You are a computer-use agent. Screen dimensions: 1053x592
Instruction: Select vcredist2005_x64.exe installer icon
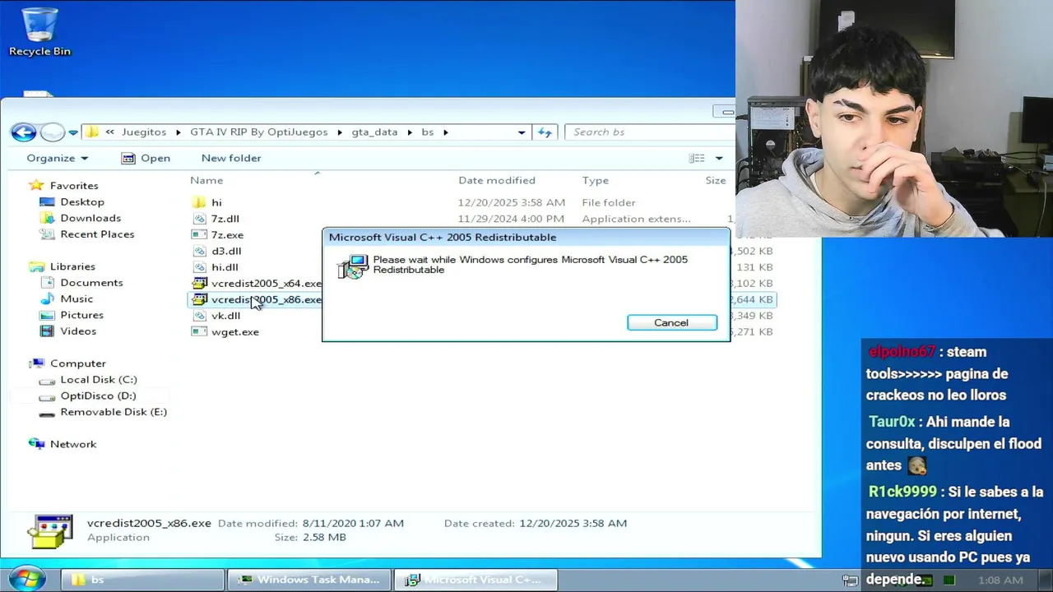(x=198, y=283)
